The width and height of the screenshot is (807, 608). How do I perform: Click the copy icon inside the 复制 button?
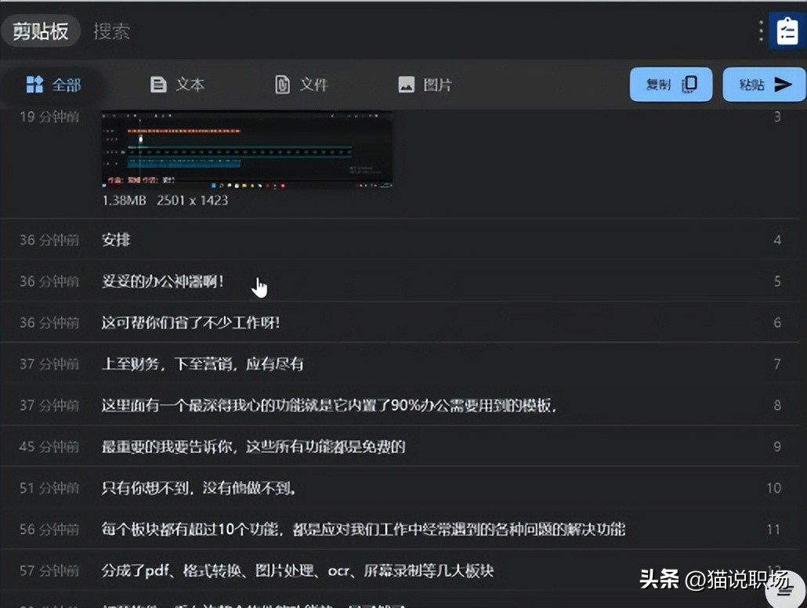(689, 84)
